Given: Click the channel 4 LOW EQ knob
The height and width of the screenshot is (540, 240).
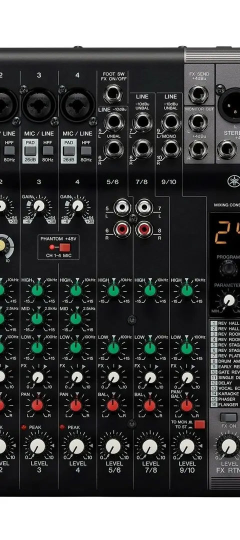Looking at the screenshot, I should pos(76,347).
